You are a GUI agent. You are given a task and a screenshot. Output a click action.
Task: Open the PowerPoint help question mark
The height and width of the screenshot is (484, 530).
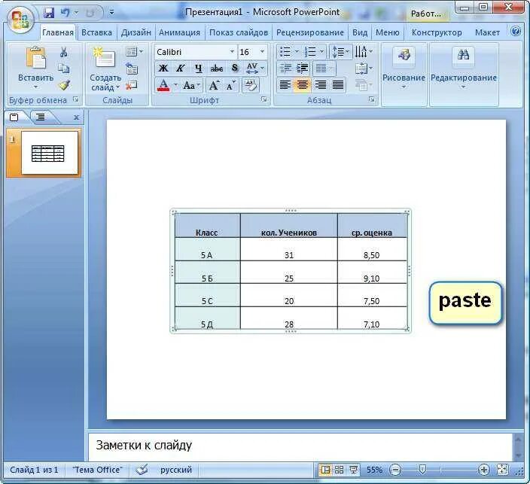tap(516, 32)
